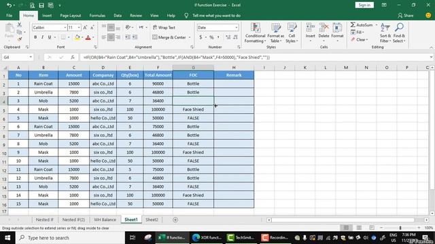Click into the formula bar

point(254,57)
